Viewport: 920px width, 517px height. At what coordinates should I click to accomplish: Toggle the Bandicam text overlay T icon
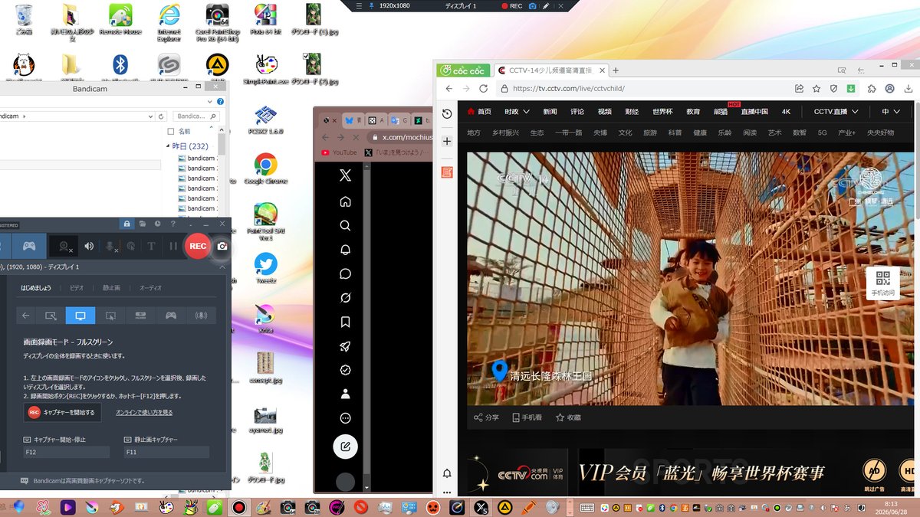[152, 246]
